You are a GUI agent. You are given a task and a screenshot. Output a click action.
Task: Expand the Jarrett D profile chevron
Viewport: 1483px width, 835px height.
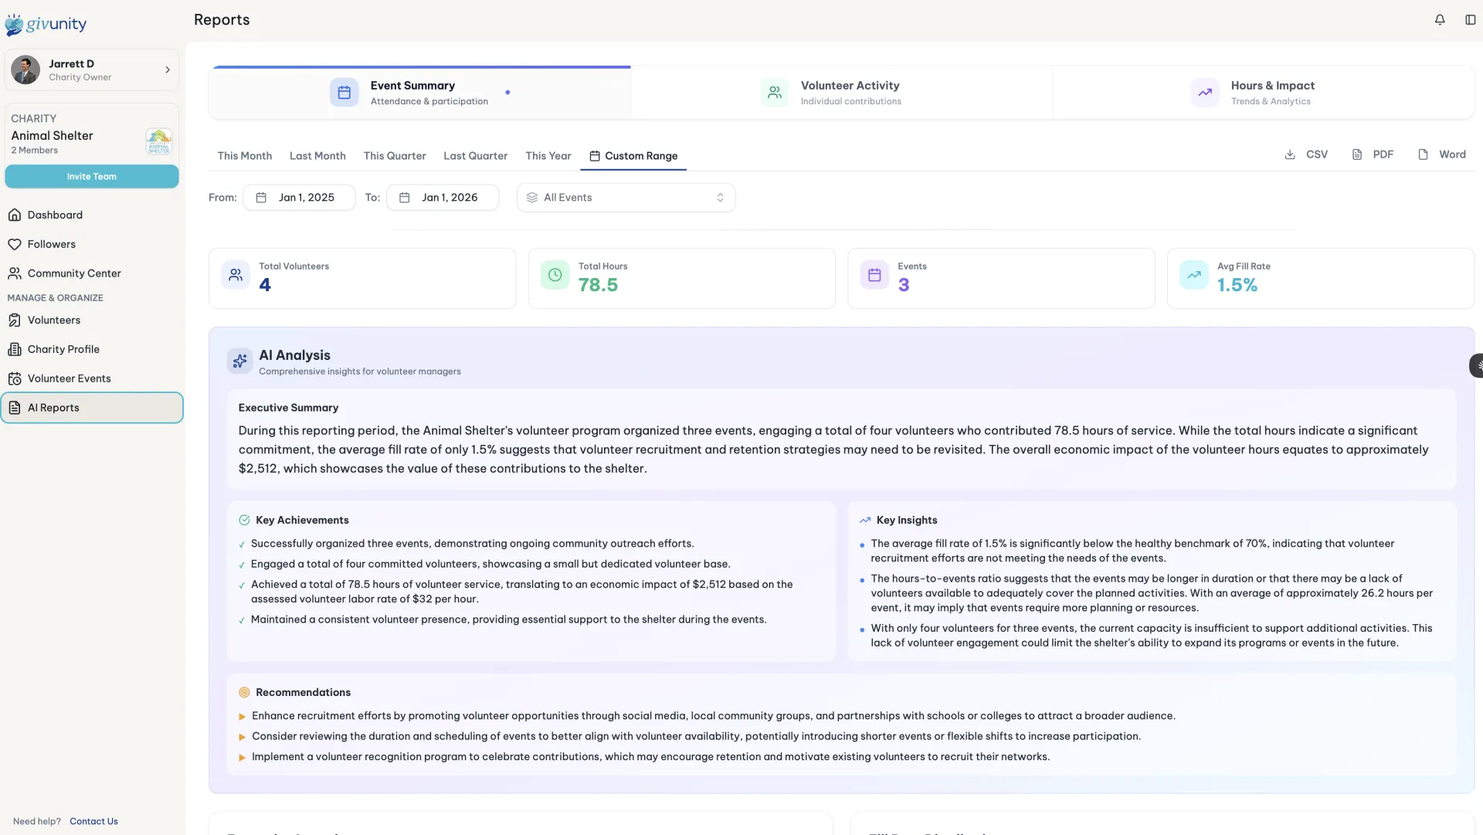(168, 70)
